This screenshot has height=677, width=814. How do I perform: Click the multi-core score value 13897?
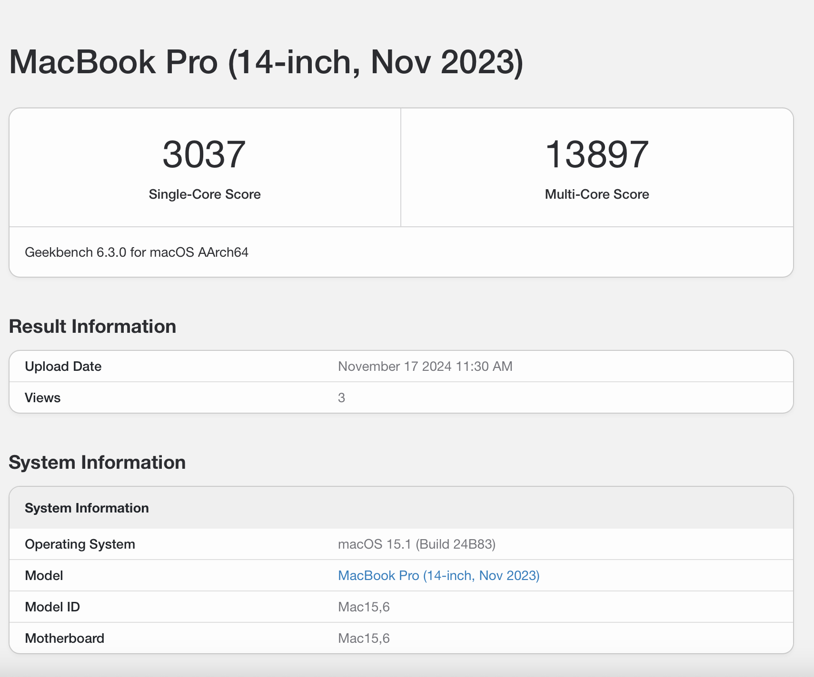pos(596,155)
